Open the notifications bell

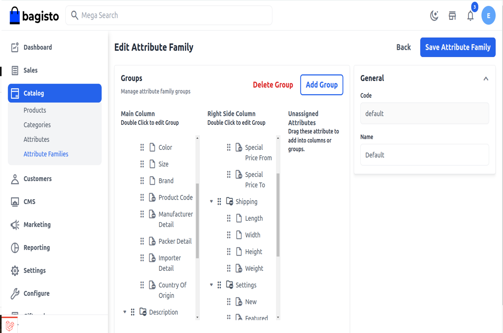pyautogui.click(x=470, y=16)
